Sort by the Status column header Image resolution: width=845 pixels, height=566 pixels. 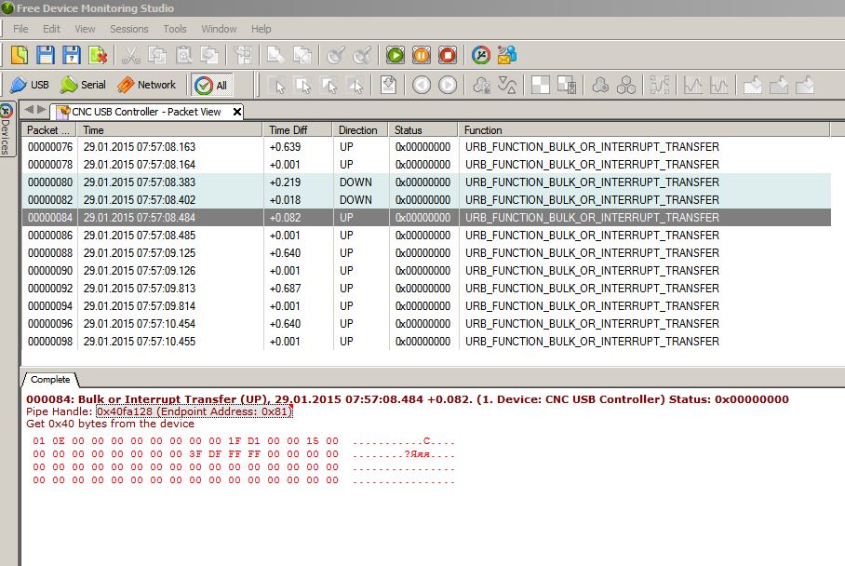coord(423,130)
